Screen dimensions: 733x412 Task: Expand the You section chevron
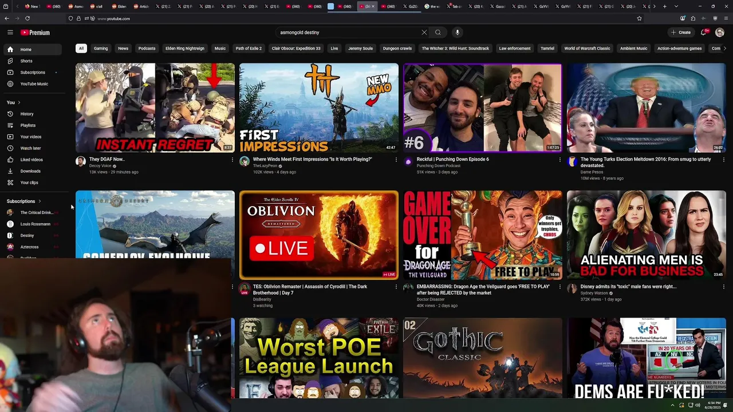click(19, 102)
